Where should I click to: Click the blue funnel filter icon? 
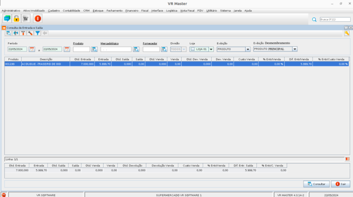click(x=38, y=33)
